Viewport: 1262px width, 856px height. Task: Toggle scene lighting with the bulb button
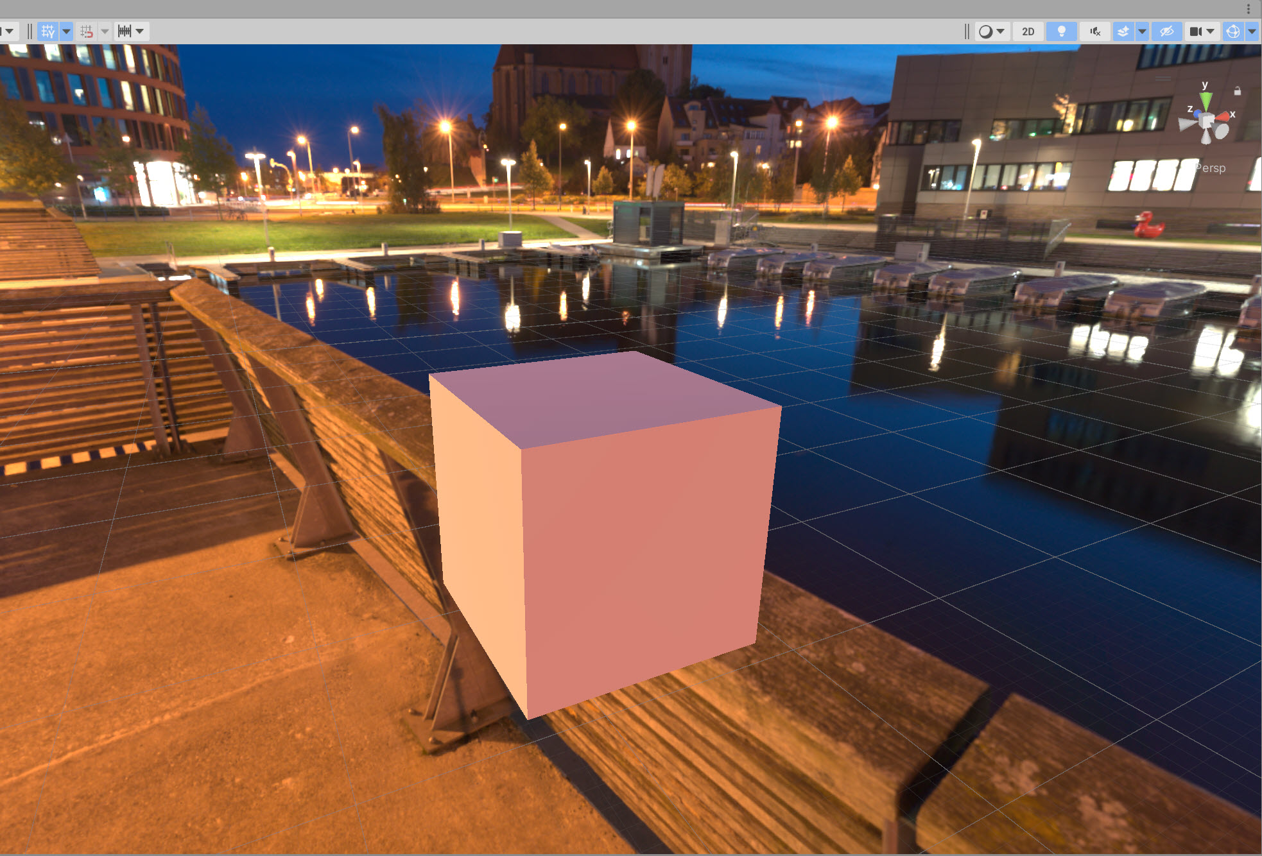click(x=1061, y=31)
